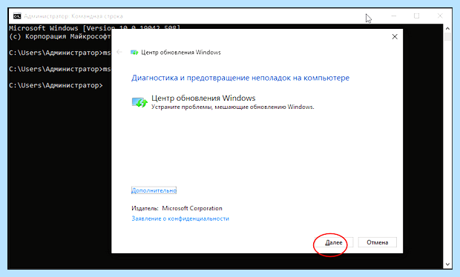The image size is (460, 277).
Task: Click the Издатель: Microsoft Corporation text
Action: [177, 208]
